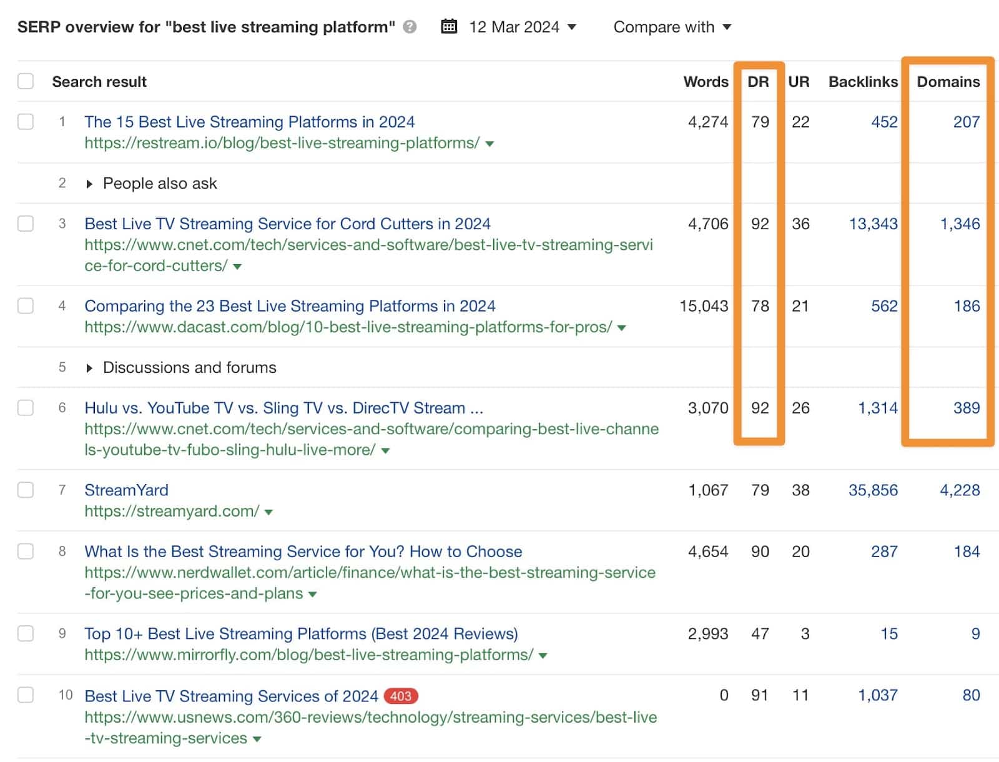
Task: Click the dacast.com blog URL
Action: (x=348, y=327)
